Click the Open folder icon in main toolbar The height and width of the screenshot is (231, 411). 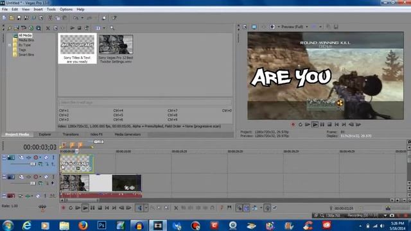(12, 18)
